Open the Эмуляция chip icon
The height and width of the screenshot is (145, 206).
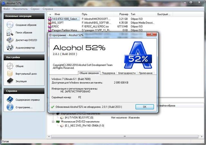pyautogui.click(x=10, y=81)
